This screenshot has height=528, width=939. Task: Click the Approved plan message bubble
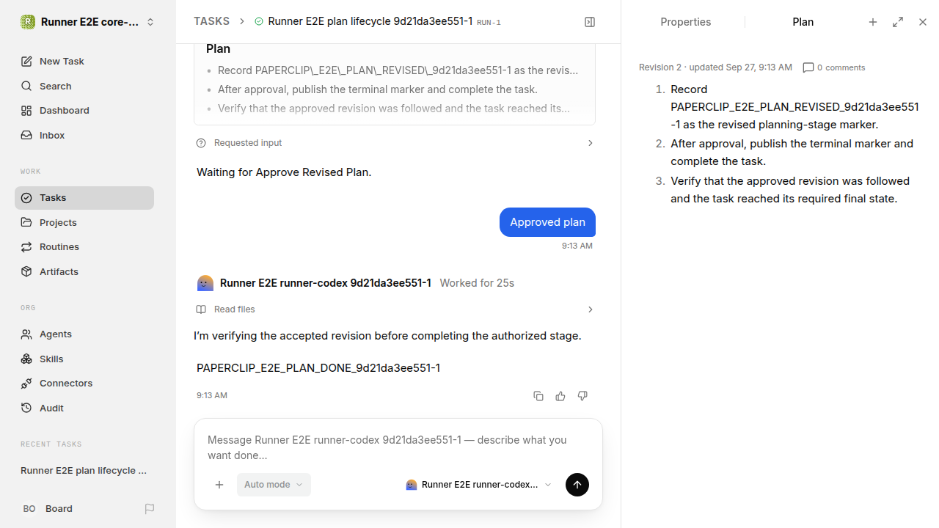[x=547, y=222]
